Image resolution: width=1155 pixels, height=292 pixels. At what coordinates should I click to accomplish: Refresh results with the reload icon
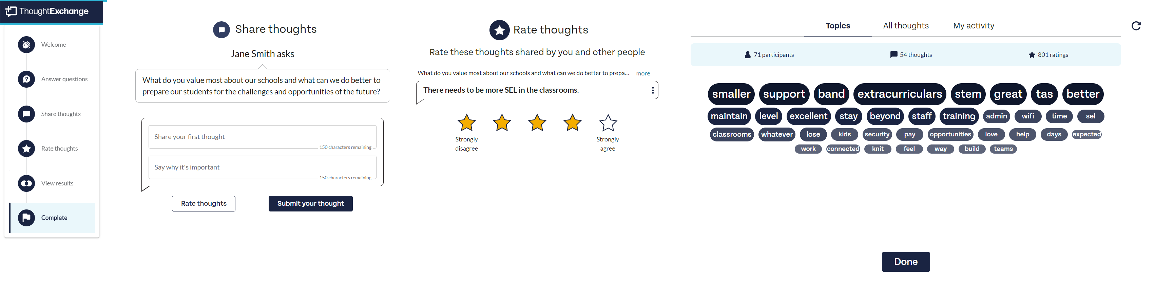(1136, 26)
